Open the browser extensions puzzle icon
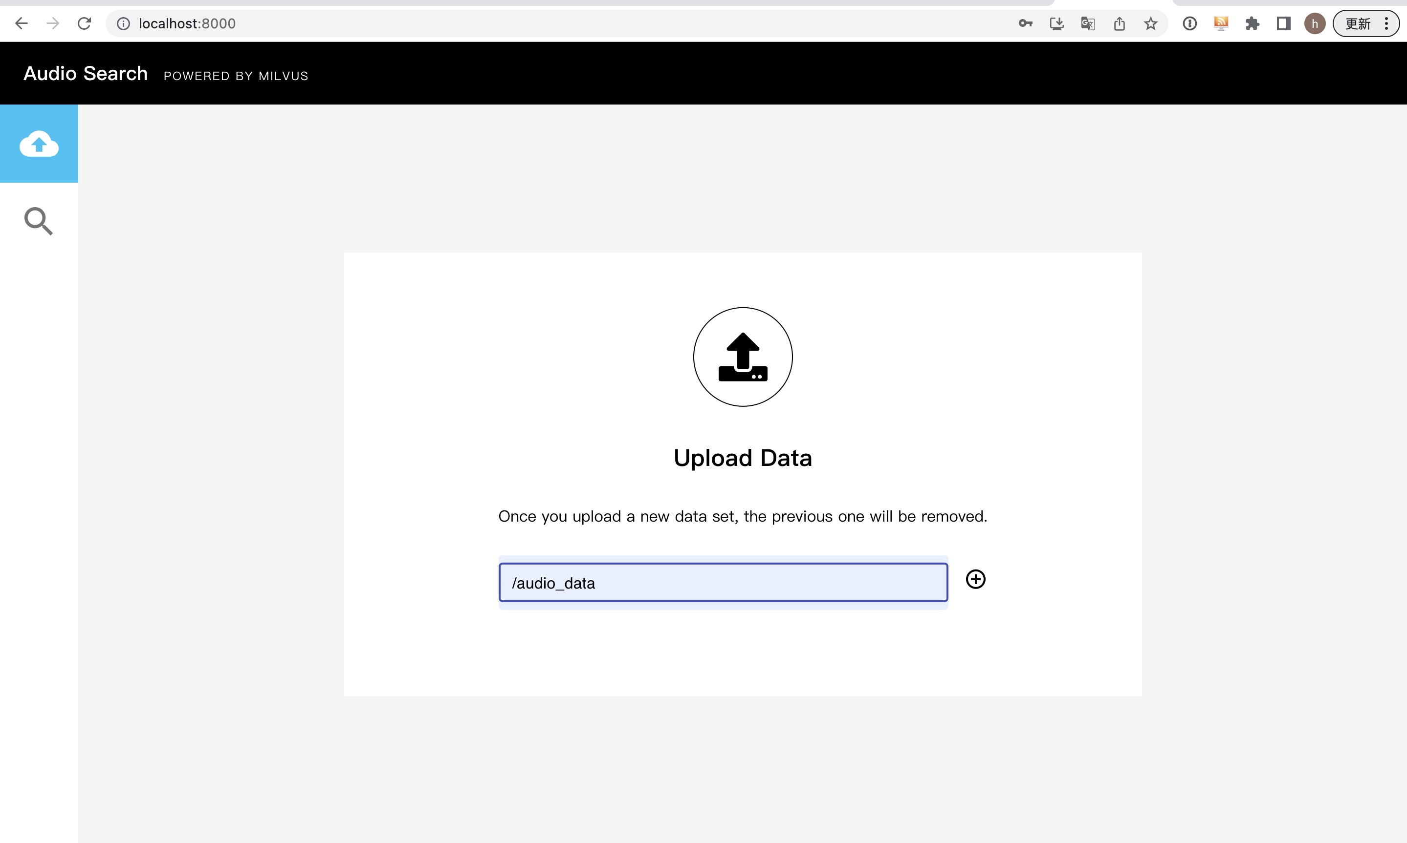 coord(1252,23)
